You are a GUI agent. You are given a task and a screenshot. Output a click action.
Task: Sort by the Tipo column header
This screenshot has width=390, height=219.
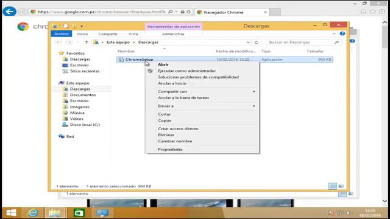pos(266,51)
